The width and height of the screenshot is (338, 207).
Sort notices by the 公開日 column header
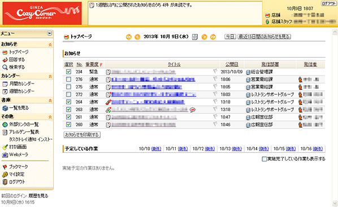pos(232,64)
